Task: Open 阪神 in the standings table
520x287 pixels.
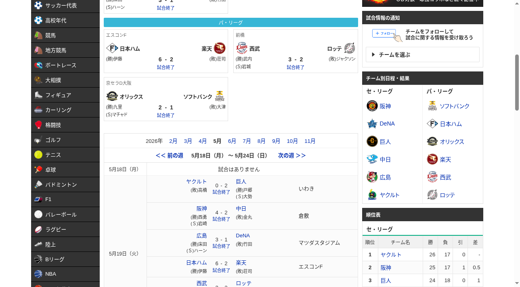Action: (x=386, y=268)
